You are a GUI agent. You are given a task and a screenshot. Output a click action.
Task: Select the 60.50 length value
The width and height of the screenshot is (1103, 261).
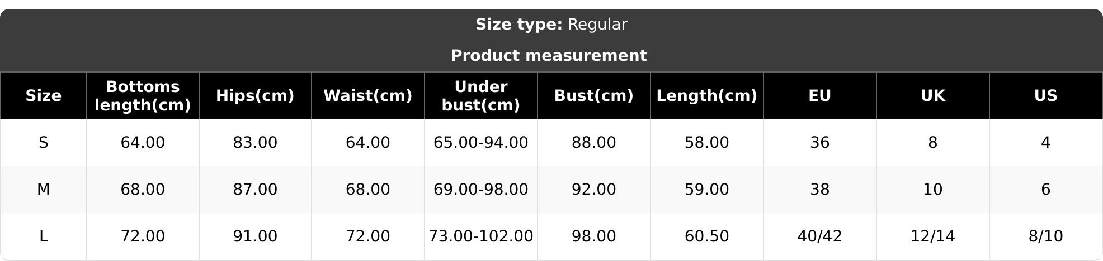[706, 236]
